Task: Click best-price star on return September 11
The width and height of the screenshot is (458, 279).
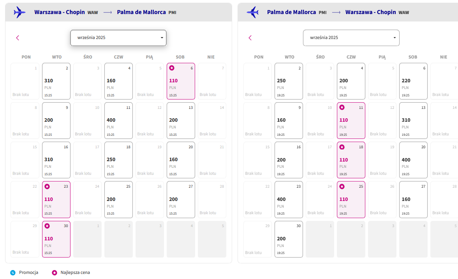Action: [342, 107]
